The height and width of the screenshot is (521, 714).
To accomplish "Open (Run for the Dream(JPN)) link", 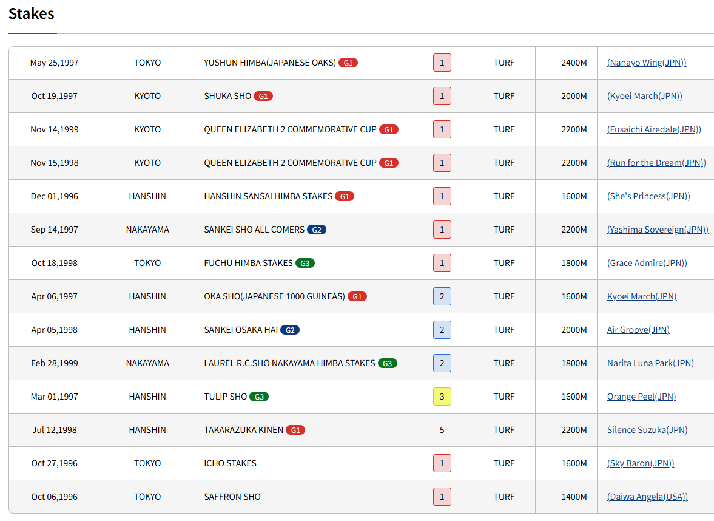I will click(656, 163).
